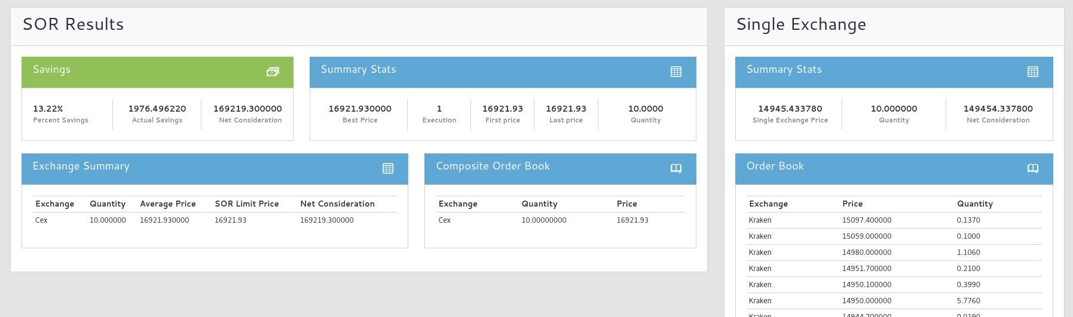1073x317 pixels.
Task: Click the table icon in Exchange Summary header
Action: [x=388, y=168]
